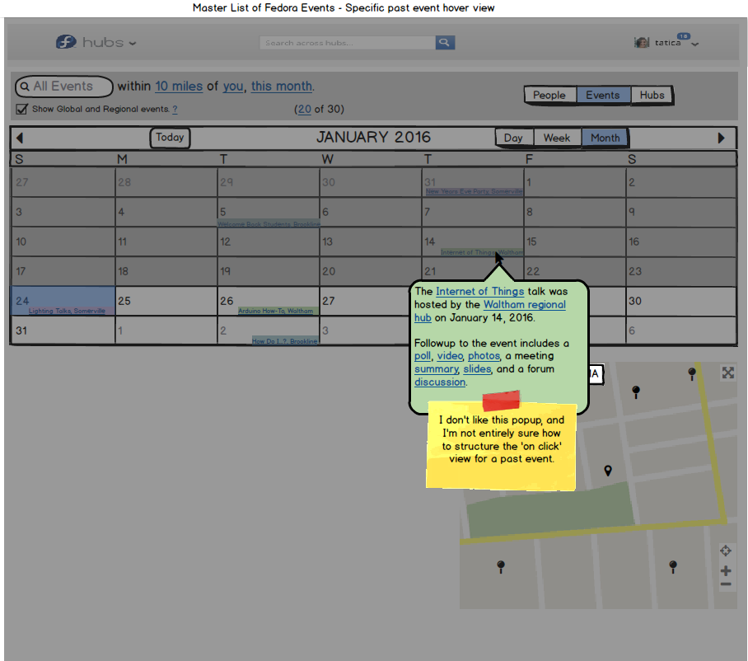
Task: Click the Today button
Action: pyautogui.click(x=170, y=138)
